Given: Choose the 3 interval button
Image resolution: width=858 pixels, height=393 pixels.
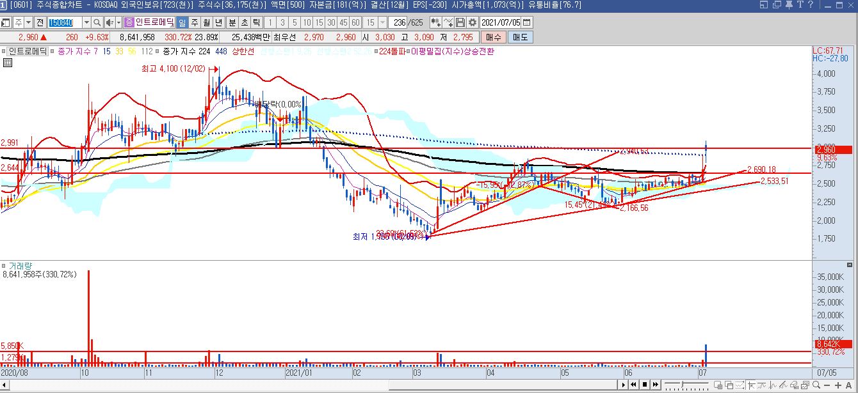Looking at the screenshot, I should [x=282, y=22].
